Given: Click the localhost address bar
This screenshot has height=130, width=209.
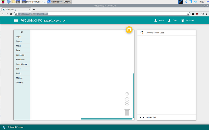Looking at the screenshot, I should pos(101,14).
